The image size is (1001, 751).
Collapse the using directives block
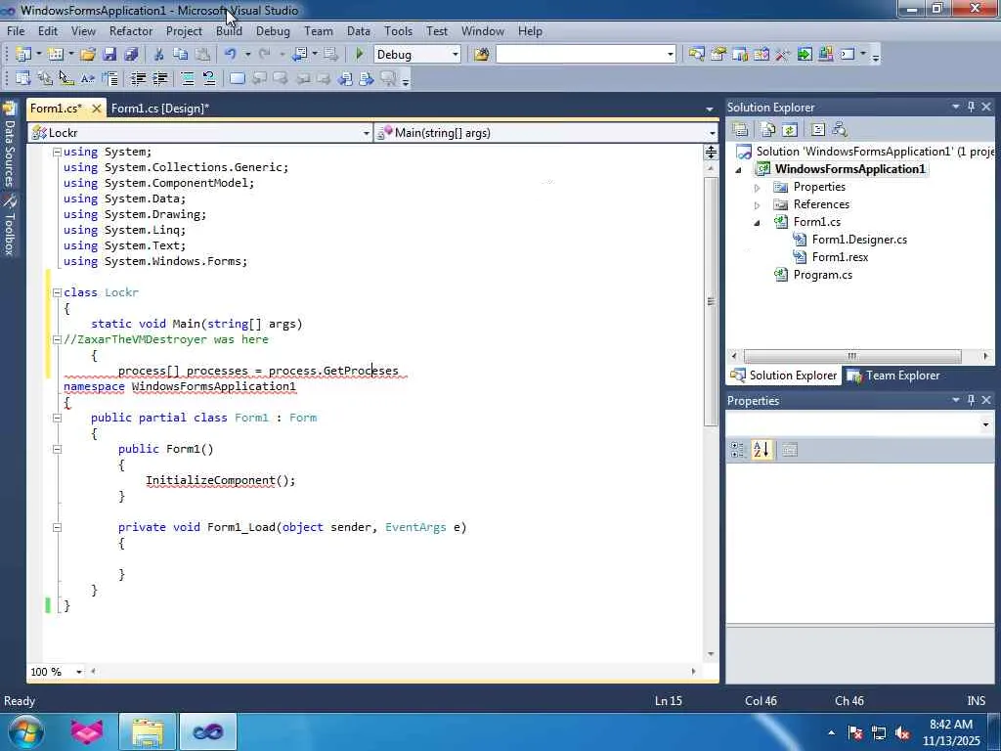pyautogui.click(x=57, y=152)
